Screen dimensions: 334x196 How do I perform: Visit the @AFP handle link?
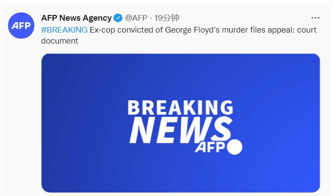click(x=136, y=18)
